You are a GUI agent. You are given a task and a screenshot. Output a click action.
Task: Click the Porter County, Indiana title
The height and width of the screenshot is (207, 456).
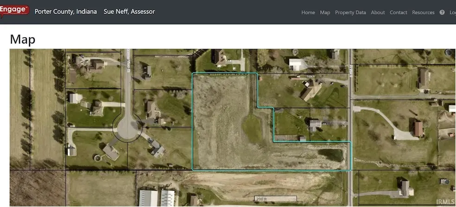coord(66,11)
